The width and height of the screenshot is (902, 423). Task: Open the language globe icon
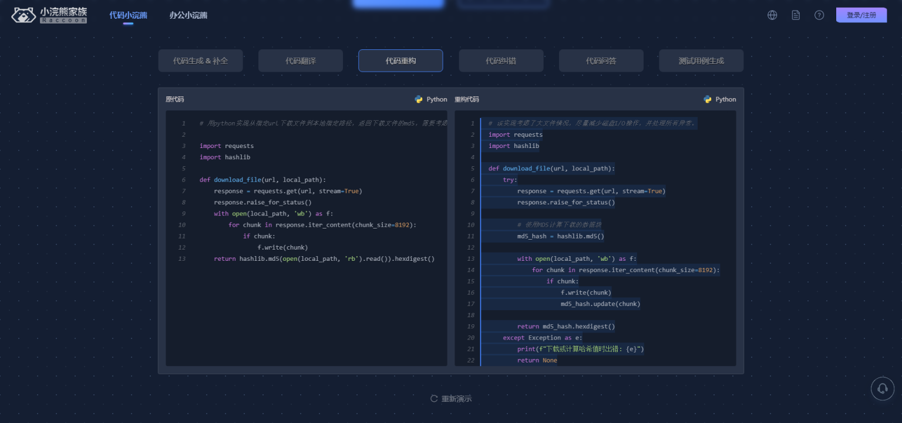tap(772, 15)
